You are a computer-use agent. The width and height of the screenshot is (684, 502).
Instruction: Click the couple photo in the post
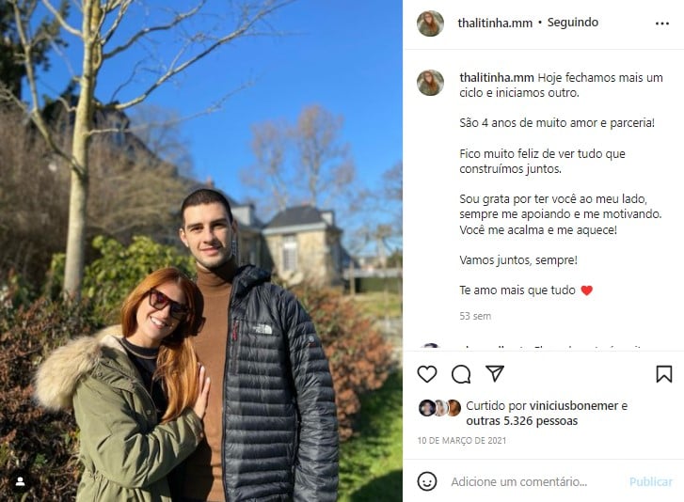pyautogui.click(x=201, y=251)
